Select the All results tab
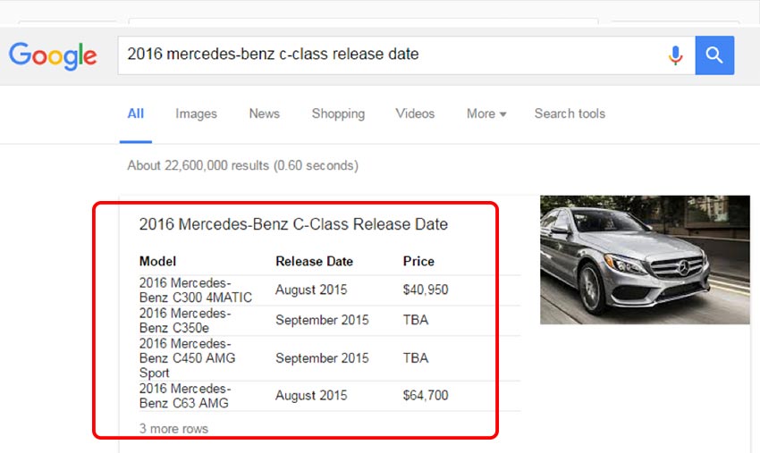Screen dimensions: 760x453 [x=136, y=113]
